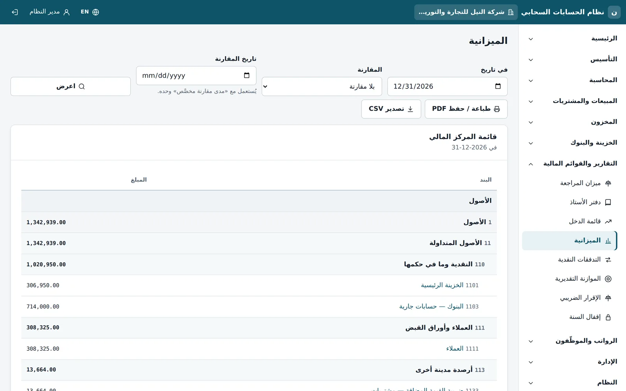Image resolution: width=626 pixels, height=391 pixels.
Task: Expand the الخزينة والبنوك sidebar section
Action: click(572, 143)
